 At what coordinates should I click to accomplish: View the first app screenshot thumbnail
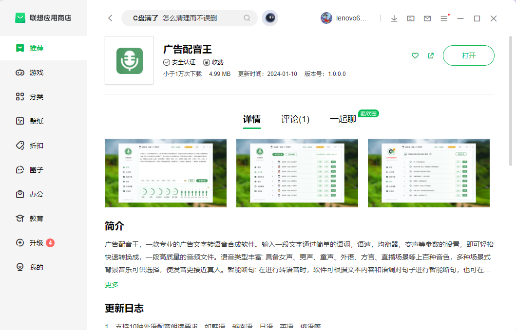click(166, 173)
